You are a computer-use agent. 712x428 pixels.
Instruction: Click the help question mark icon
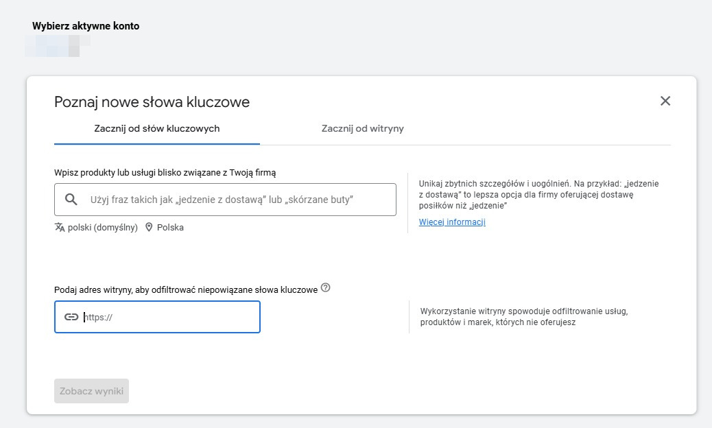tap(325, 288)
